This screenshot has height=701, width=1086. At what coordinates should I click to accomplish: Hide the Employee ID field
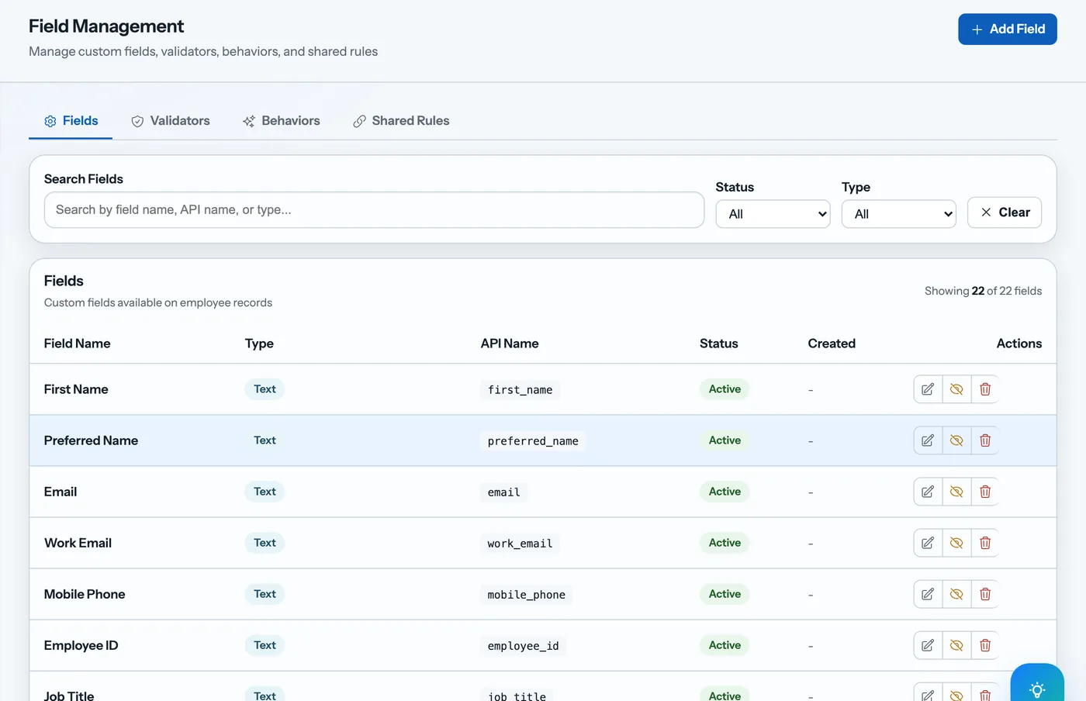coord(956,645)
